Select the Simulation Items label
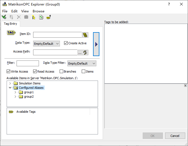Screen dimensions: 188x146 point(30,83)
